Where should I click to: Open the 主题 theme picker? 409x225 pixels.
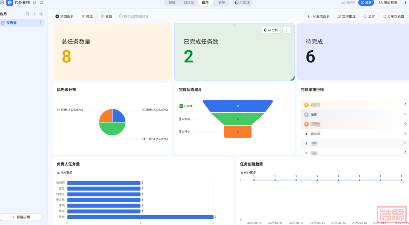106,16
